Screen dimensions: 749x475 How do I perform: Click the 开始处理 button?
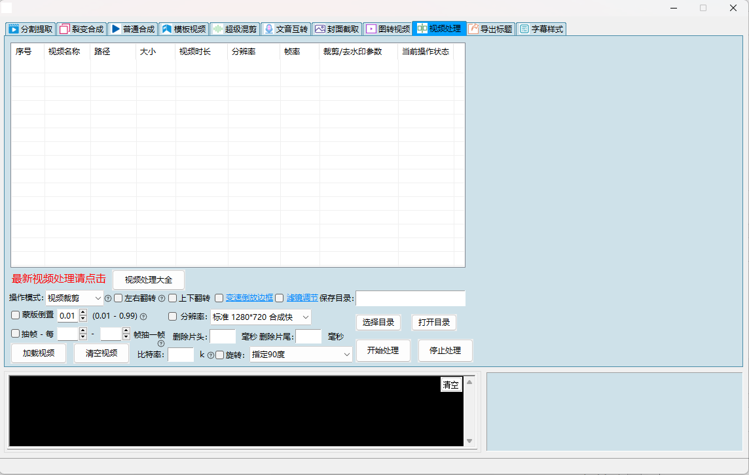coord(383,351)
